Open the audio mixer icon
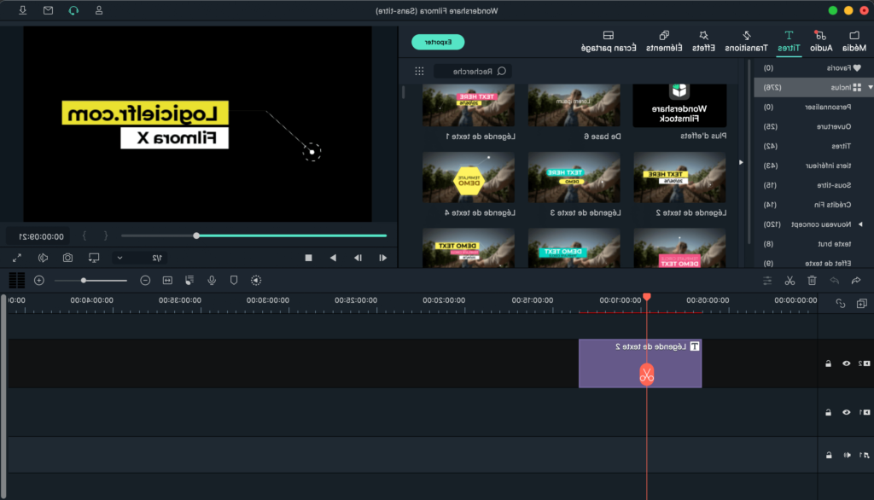The height and width of the screenshot is (500, 874). 189,281
